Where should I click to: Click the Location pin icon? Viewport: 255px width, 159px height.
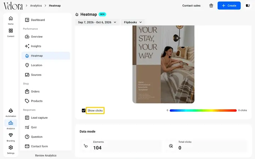(x=27, y=65)
